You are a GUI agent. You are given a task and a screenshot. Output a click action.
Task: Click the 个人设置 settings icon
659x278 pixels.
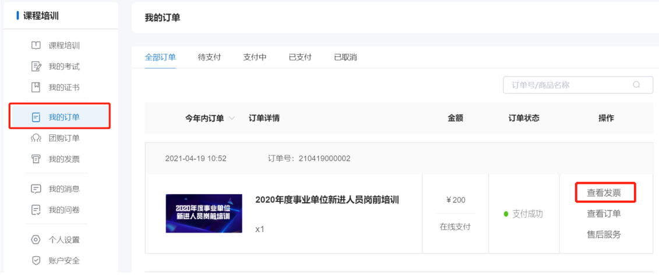click(36, 240)
